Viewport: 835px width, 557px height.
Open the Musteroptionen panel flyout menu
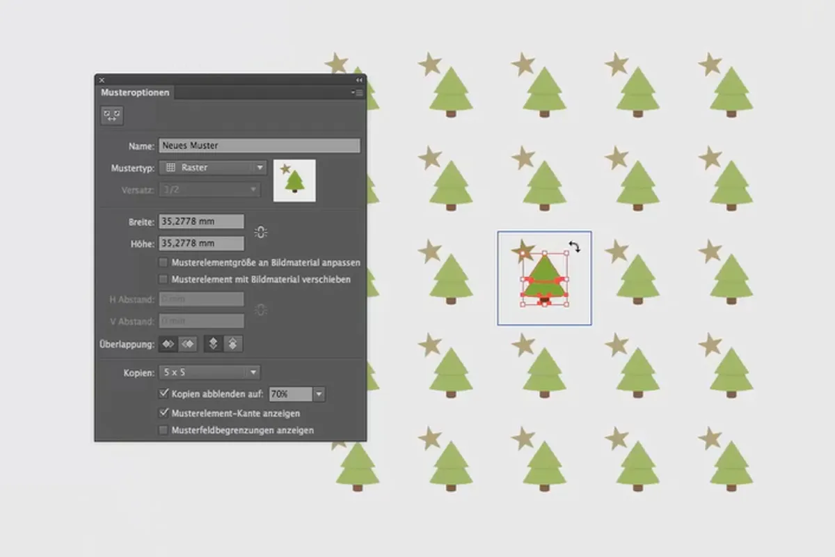[358, 92]
